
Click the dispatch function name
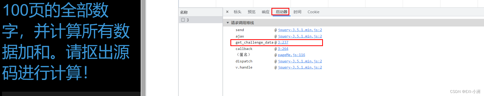(x=244, y=61)
